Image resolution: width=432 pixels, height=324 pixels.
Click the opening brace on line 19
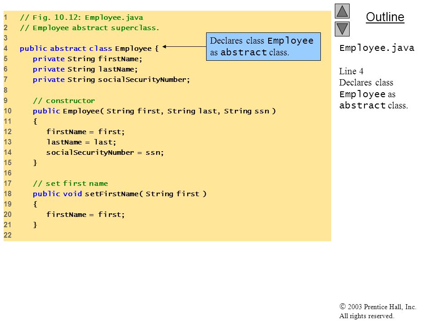click(x=35, y=204)
